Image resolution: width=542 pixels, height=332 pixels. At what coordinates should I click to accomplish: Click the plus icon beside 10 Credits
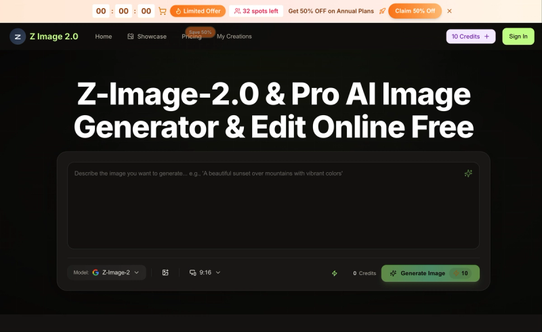(486, 37)
